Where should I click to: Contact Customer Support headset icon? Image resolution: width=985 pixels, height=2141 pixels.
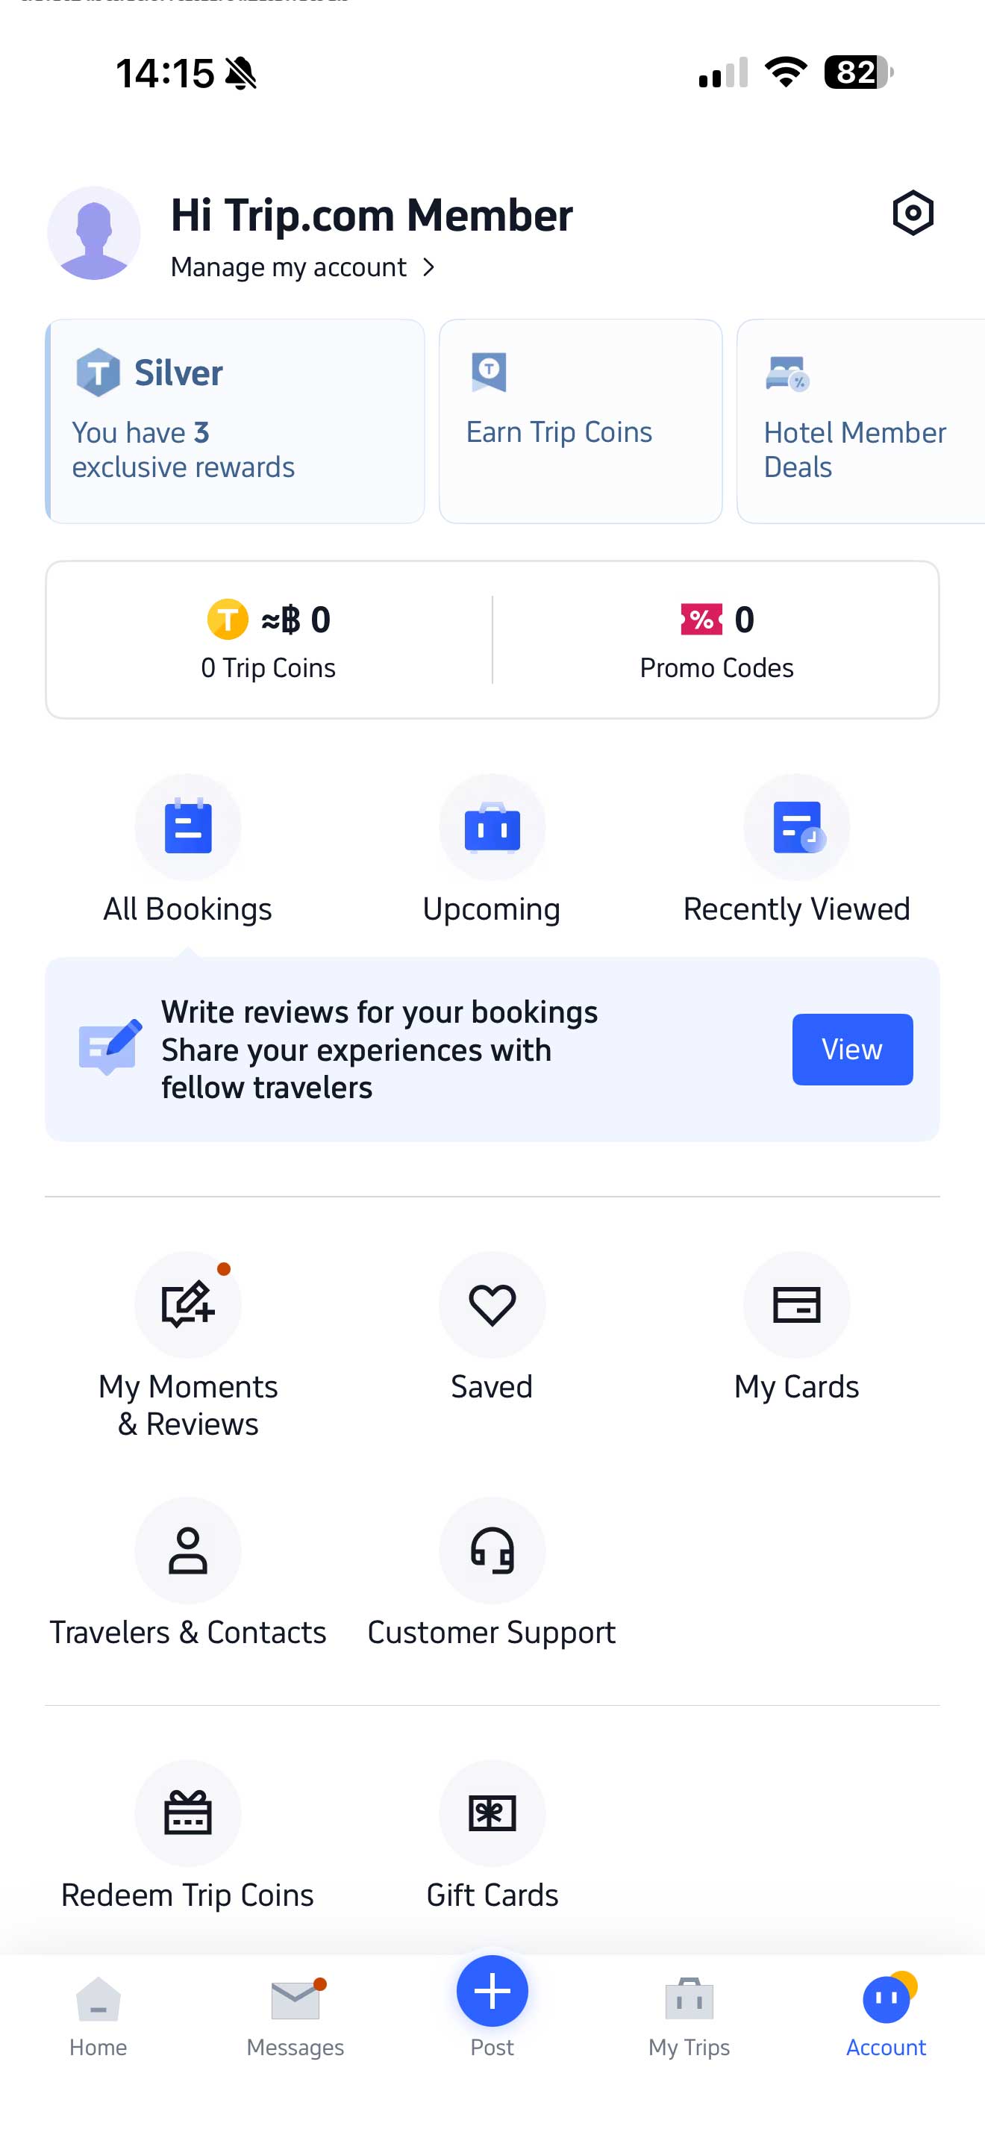click(492, 1551)
